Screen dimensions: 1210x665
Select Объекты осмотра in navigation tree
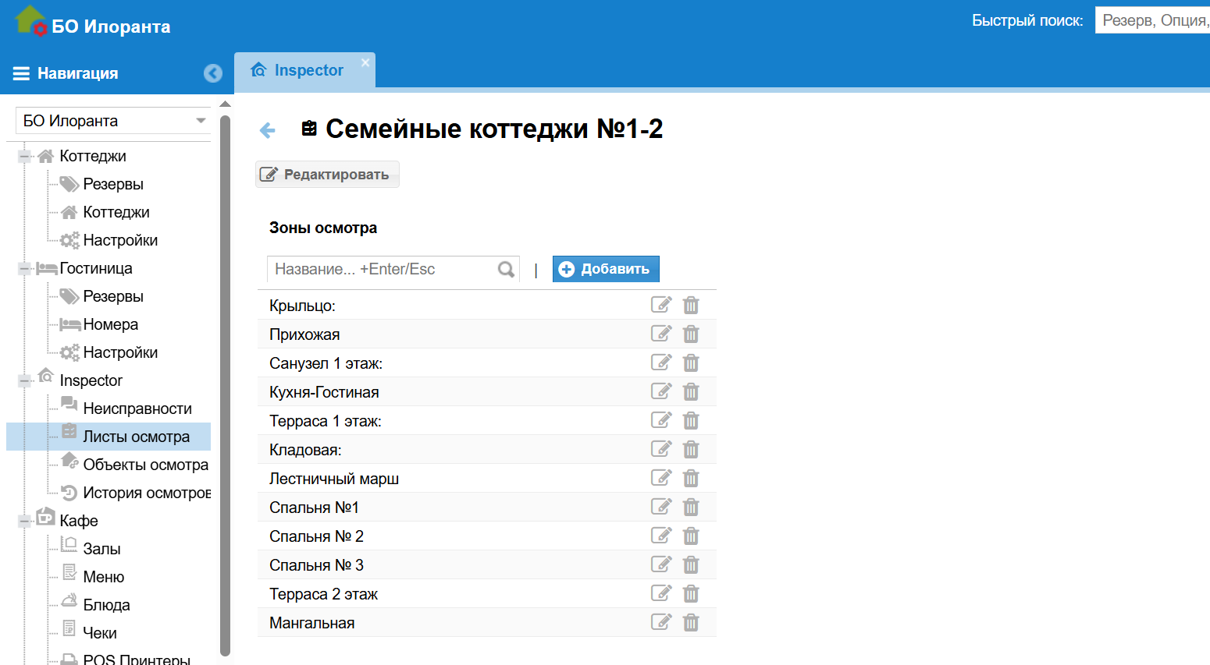[145, 464]
